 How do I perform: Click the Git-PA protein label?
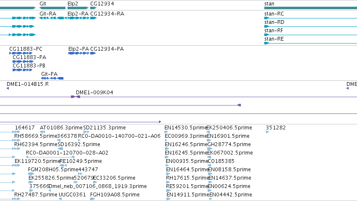coord(50,74)
